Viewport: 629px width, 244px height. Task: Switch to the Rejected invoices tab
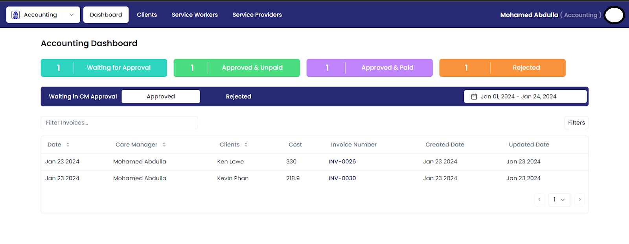[238, 97]
